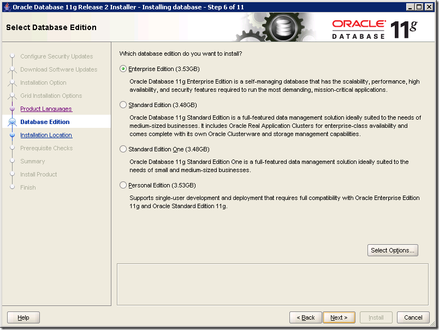439x330 pixels.
Task: Minimize the installer window
Action: 410,7
